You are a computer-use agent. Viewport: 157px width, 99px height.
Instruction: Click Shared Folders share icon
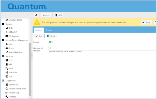[7, 52]
